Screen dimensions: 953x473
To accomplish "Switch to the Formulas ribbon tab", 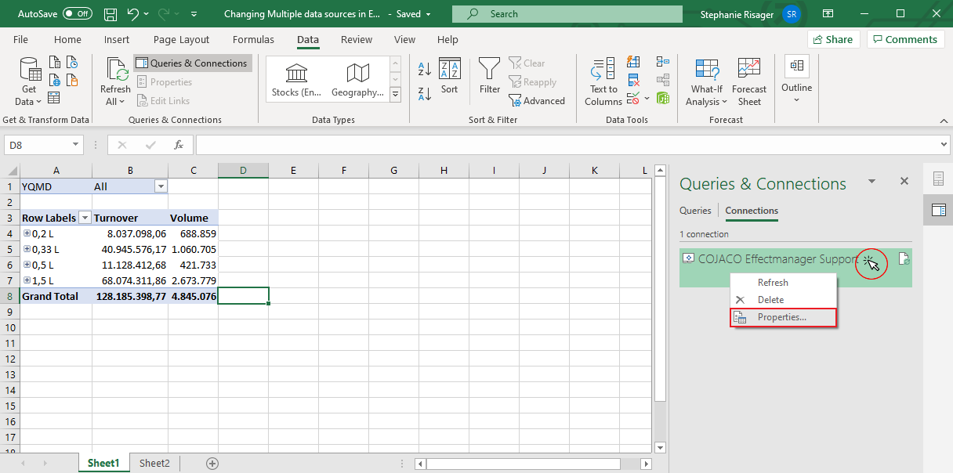I will (253, 39).
